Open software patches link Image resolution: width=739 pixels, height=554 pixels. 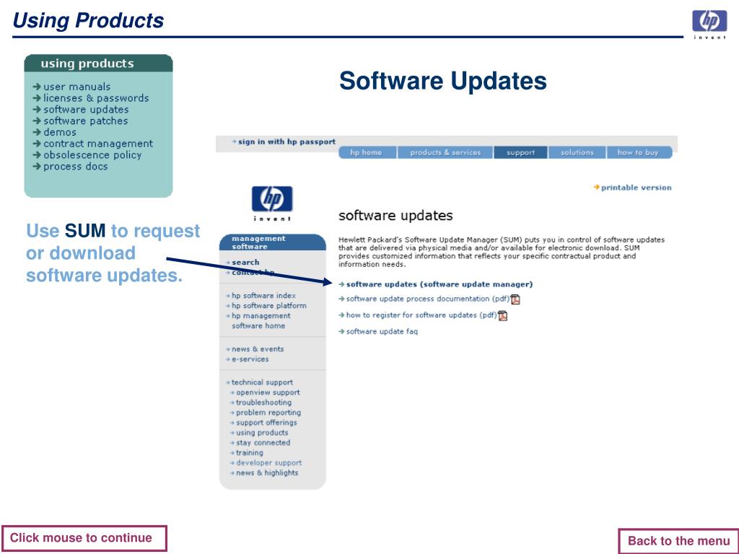tap(85, 120)
